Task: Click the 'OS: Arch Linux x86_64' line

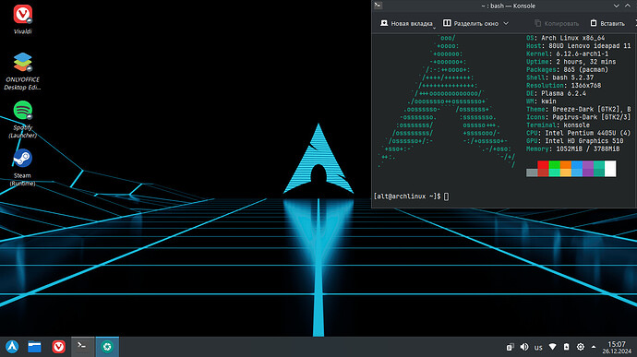Action: pos(566,38)
